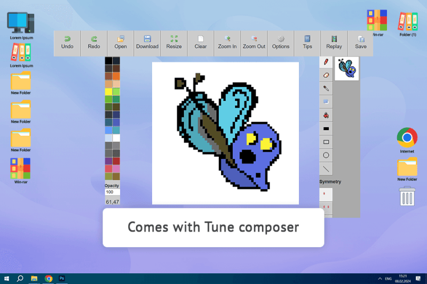Clear the canvas with the Clear button
Screen dimensions: 427x284
[x=201, y=43]
